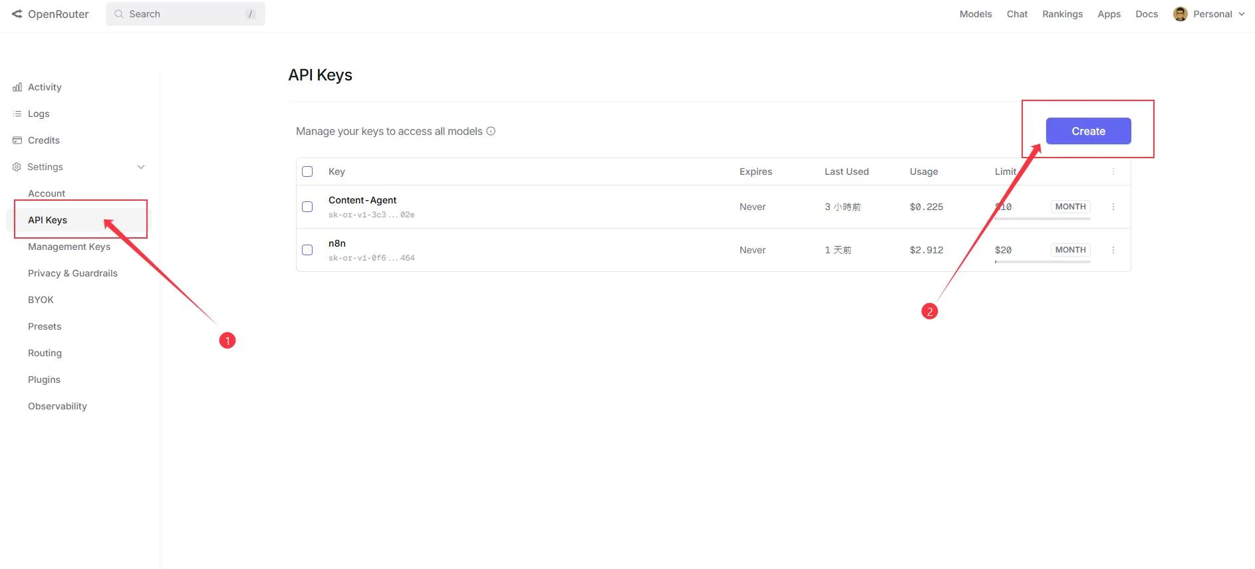Click the n8n key usage limit bar

pyautogui.click(x=1042, y=262)
